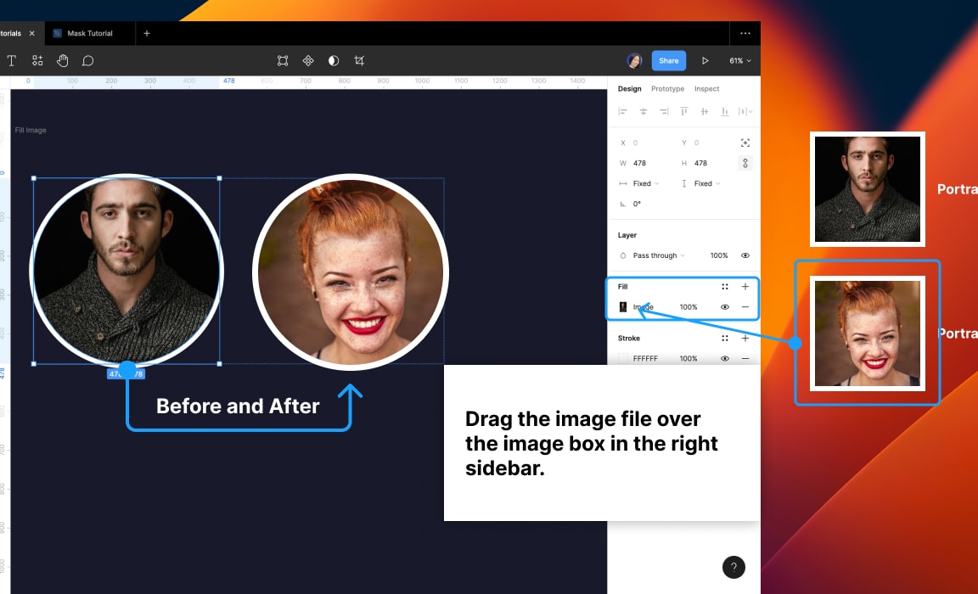Add a new fill with plus

click(x=745, y=287)
